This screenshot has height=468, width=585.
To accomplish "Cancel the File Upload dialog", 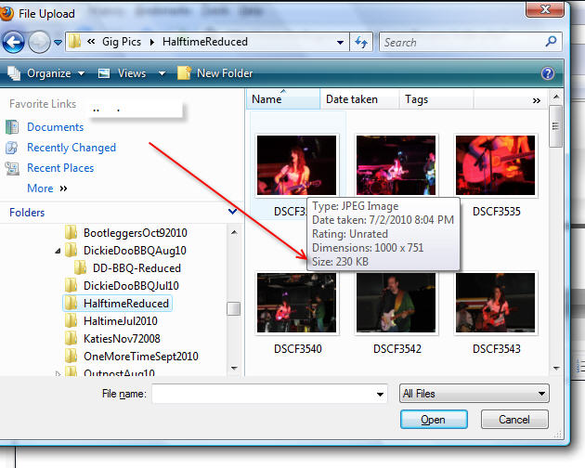I will (514, 419).
